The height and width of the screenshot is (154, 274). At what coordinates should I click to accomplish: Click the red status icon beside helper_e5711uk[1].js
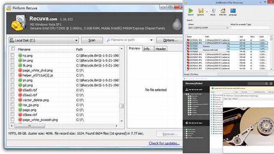(x=20, y=75)
